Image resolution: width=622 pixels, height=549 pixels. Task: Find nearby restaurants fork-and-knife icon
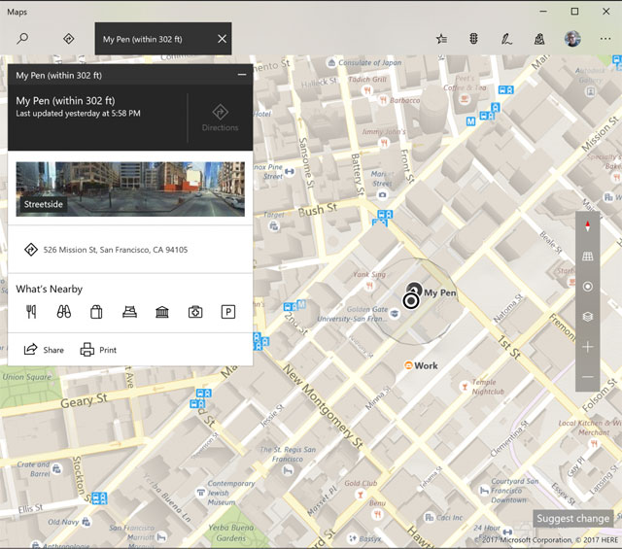(31, 312)
